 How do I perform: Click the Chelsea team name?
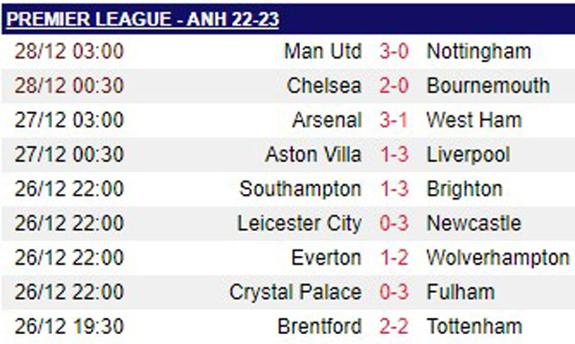point(323,85)
